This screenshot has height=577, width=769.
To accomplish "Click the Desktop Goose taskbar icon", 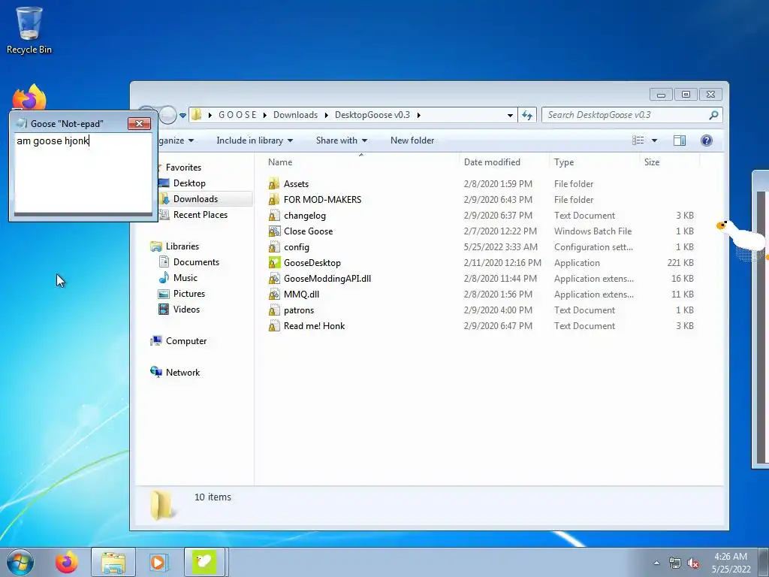I will pos(204,562).
